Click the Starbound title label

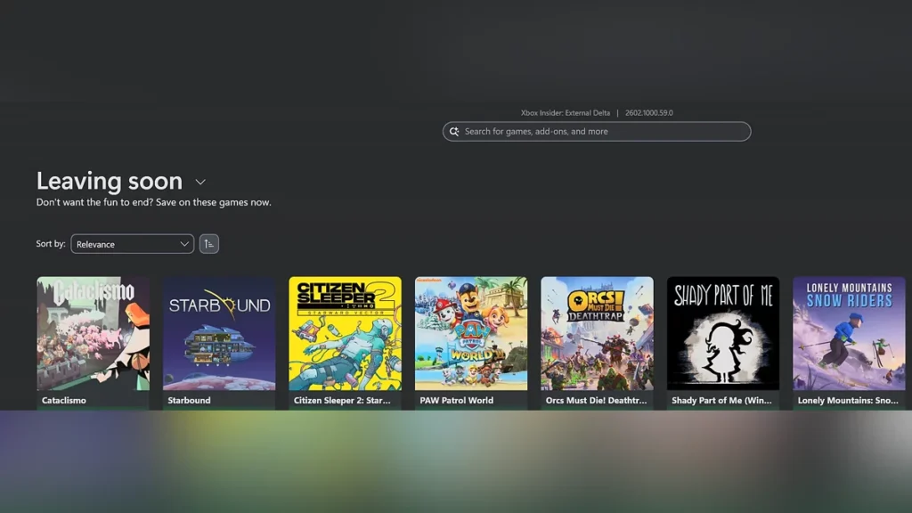(x=189, y=401)
